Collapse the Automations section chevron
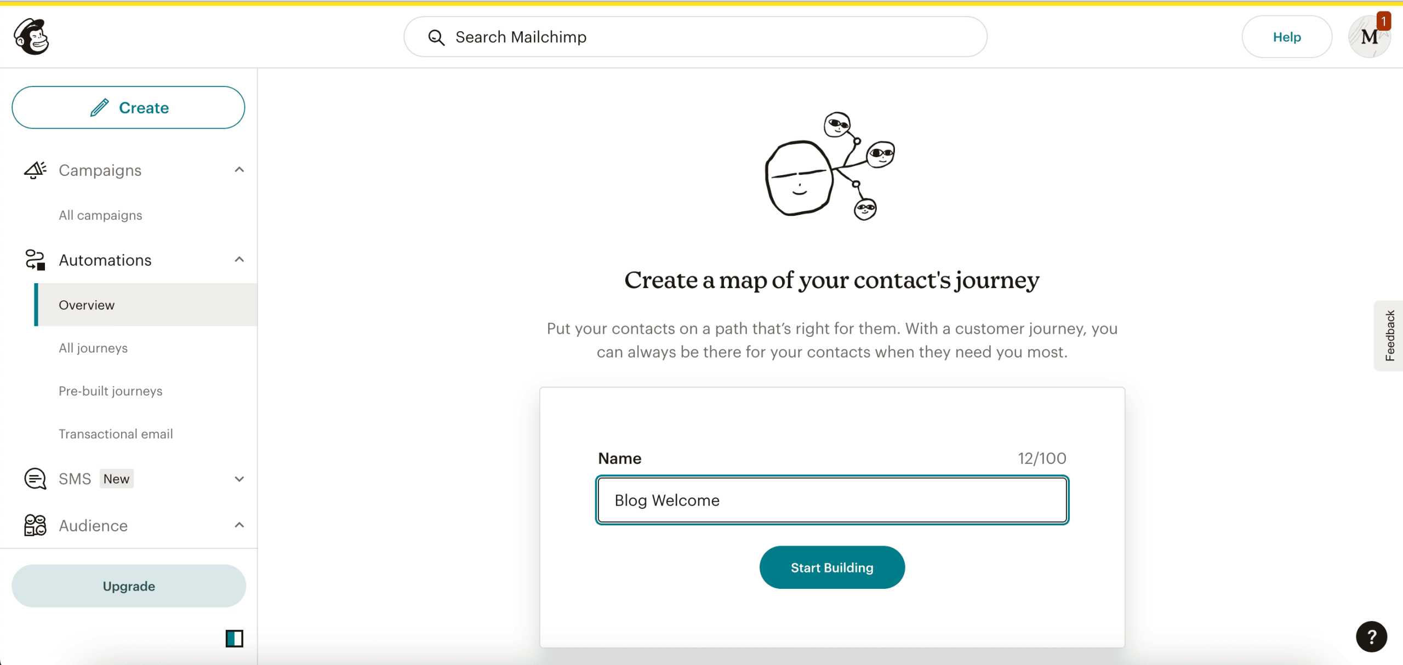The image size is (1403, 665). [239, 259]
